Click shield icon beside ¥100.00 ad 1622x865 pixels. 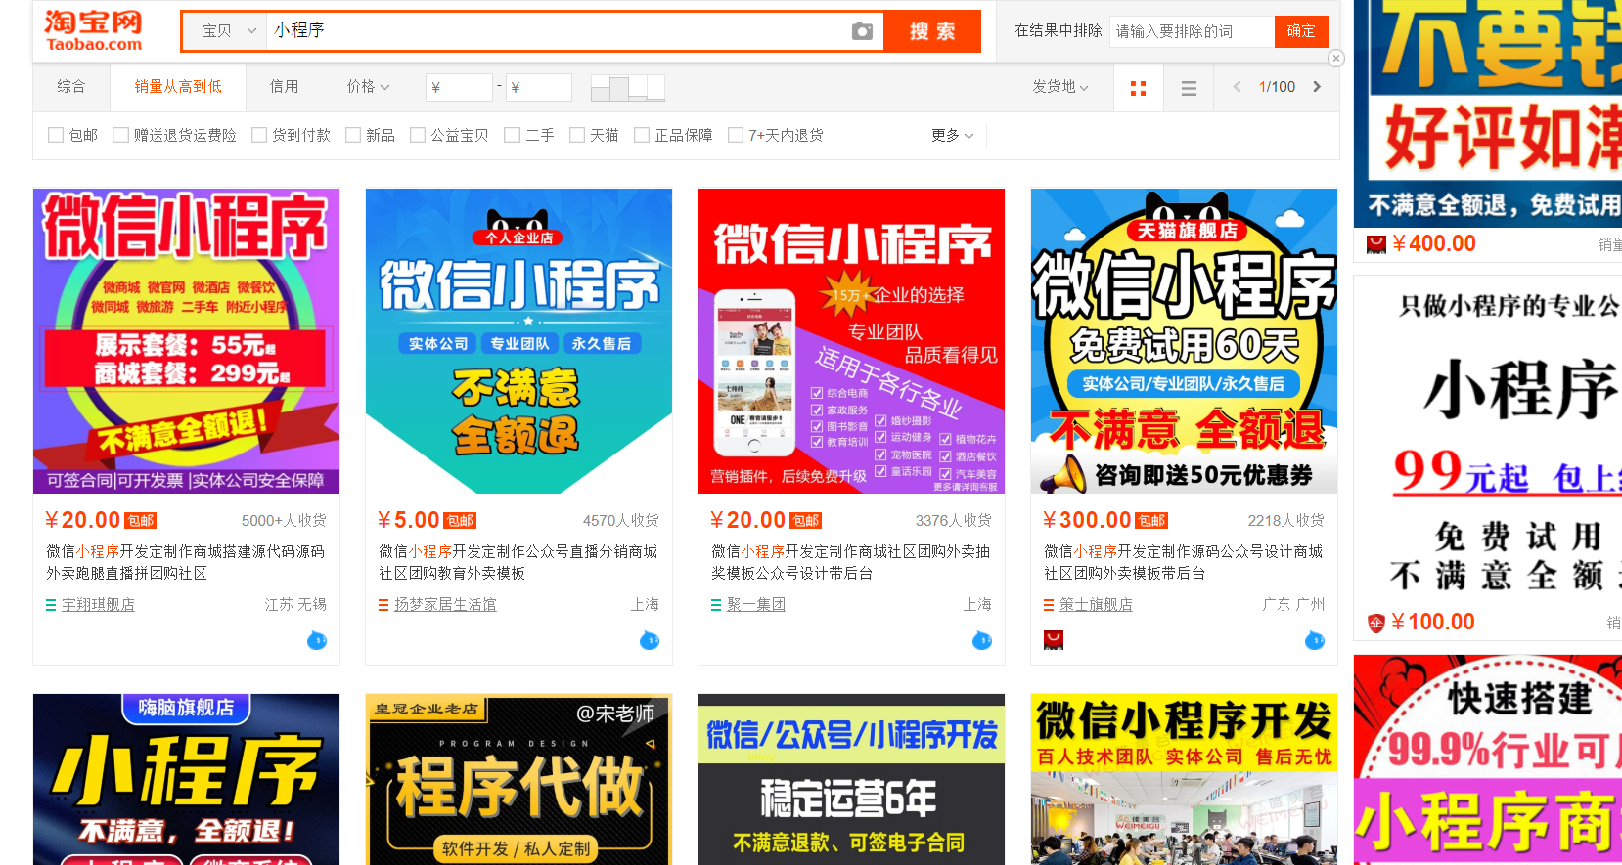click(1376, 623)
